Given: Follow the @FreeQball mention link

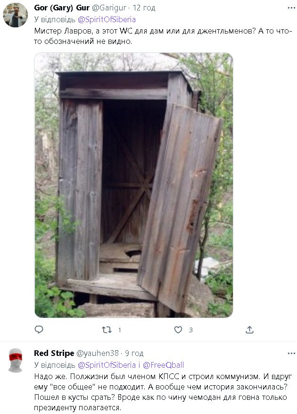Looking at the screenshot, I should point(163,365).
